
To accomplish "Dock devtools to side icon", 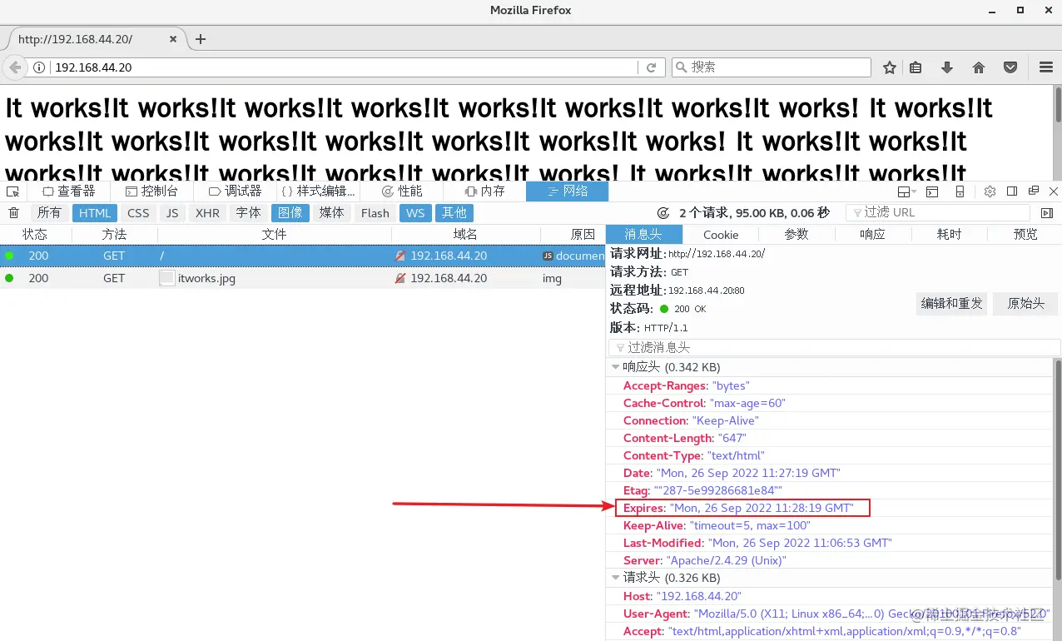I will point(1012,191).
